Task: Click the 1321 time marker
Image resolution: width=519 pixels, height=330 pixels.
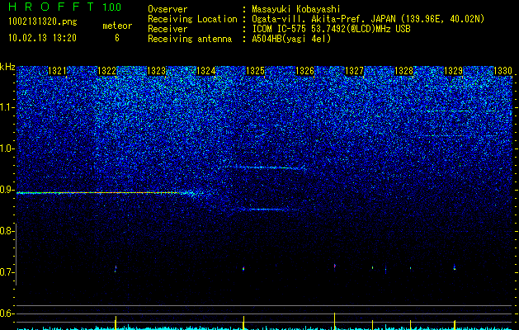Action: pyautogui.click(x=57, y=71)
